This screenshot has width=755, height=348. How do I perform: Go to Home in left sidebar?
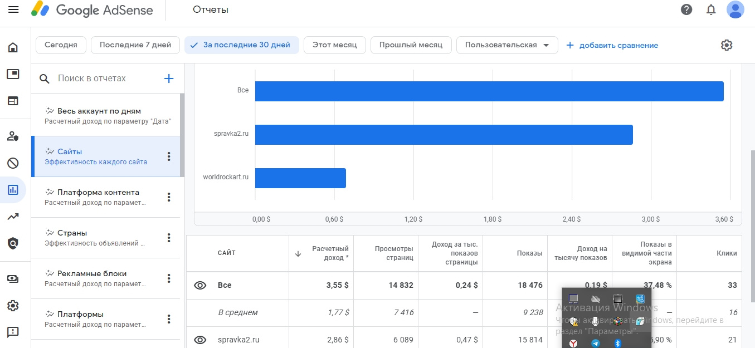pyautogui.click(x=13, y=47)
